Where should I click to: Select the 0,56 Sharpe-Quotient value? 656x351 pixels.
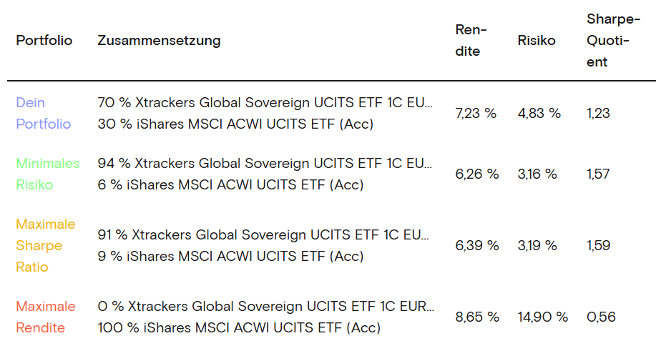(601, 317)
